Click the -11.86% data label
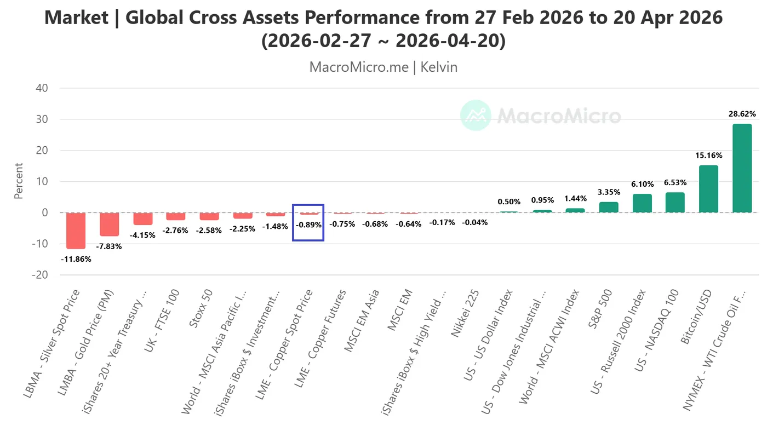This screenshot has height=431, width=767. tap(76, 259)
